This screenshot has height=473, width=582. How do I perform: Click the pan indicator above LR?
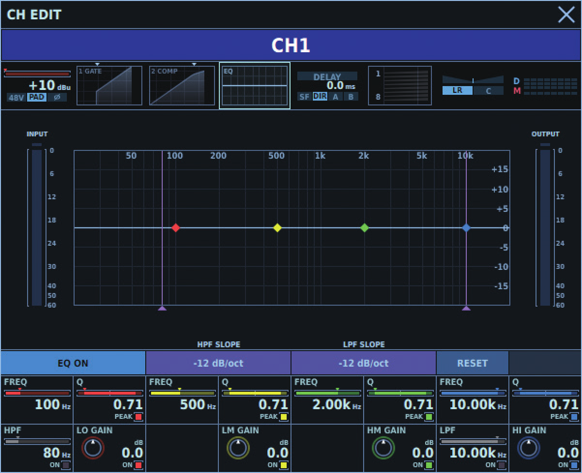point(473,80)
